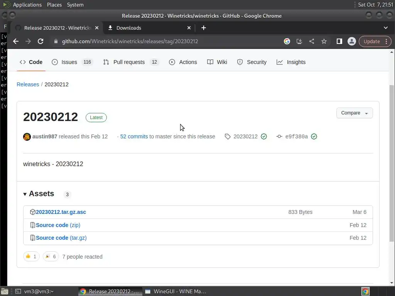The image size is (395, 296).
Task: Open the Security tab
Action: tap(252, 62)
